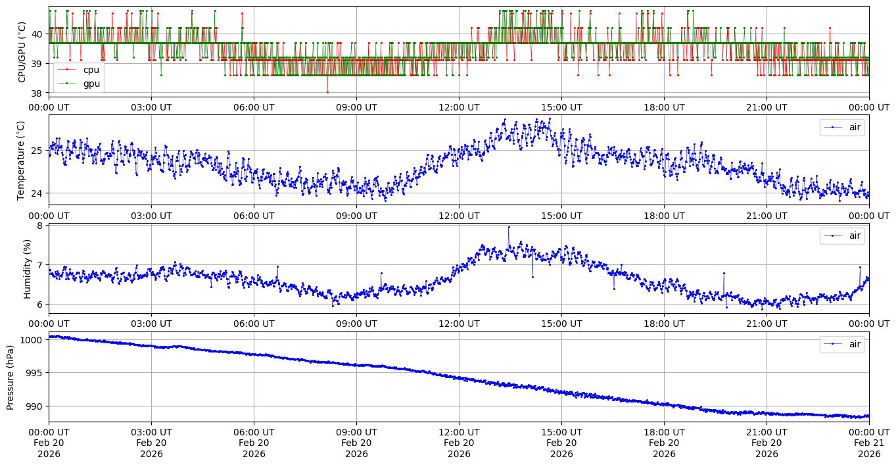This screenshot has width=896, height=465.
Task: Click the Pressure (hPa) y-axis label
Action: pos(11,377)
